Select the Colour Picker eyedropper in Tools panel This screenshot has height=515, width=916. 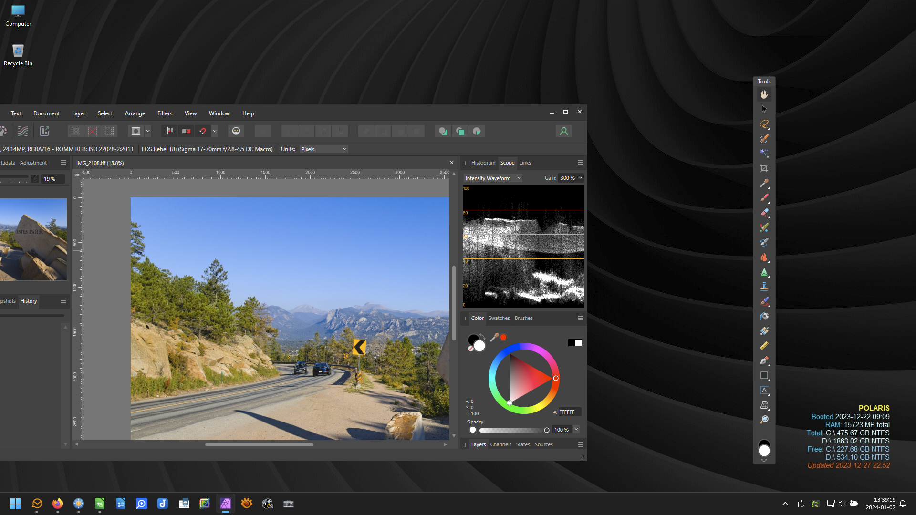pyautogui.click(x=764, y=183)
